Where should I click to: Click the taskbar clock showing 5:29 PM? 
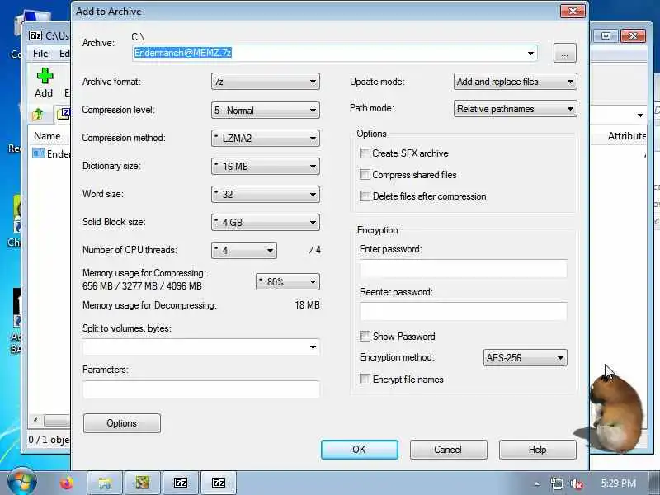coord(618,483)
